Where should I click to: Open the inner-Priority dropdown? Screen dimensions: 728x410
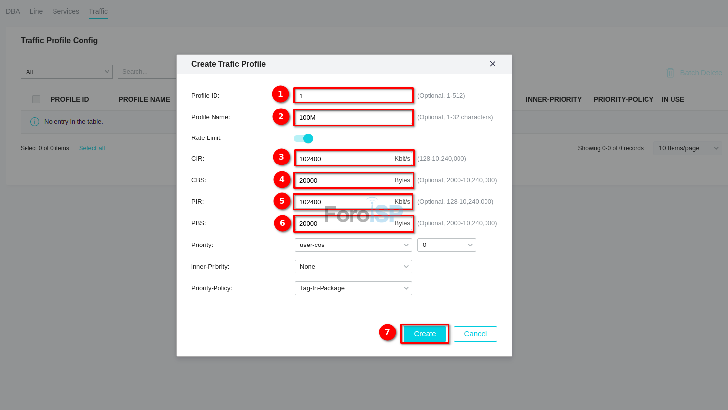pos(353,267)
